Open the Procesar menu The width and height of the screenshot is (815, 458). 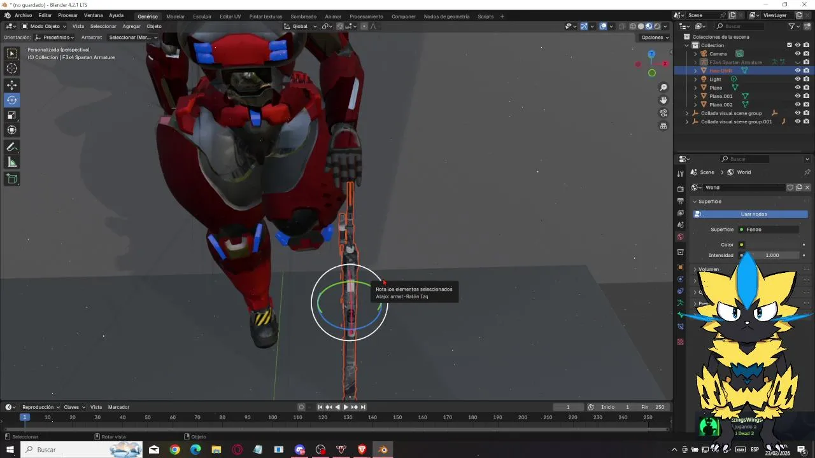(x=67, y=15)
